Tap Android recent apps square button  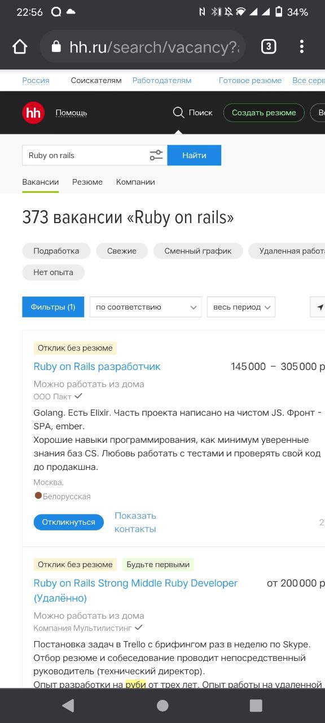[256, 705]
